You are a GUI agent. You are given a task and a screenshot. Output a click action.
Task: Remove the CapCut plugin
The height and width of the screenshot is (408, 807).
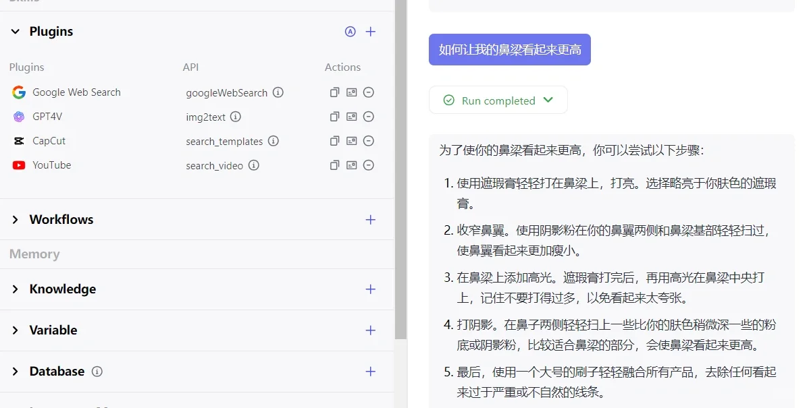[369, 141]
